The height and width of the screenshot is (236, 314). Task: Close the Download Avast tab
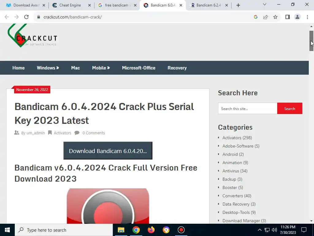point(44,6)
